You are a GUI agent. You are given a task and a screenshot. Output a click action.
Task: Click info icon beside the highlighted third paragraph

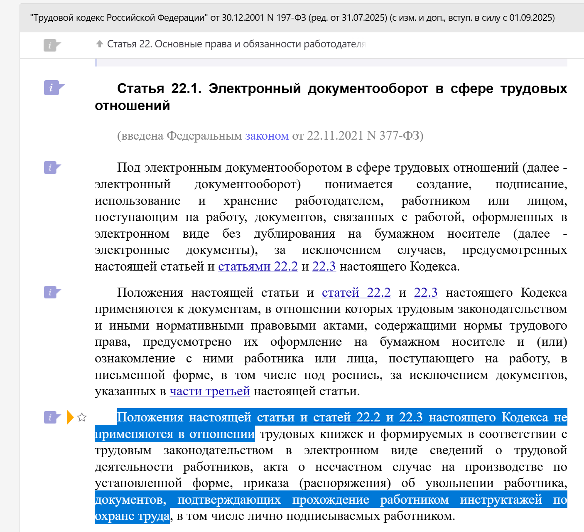51,417
